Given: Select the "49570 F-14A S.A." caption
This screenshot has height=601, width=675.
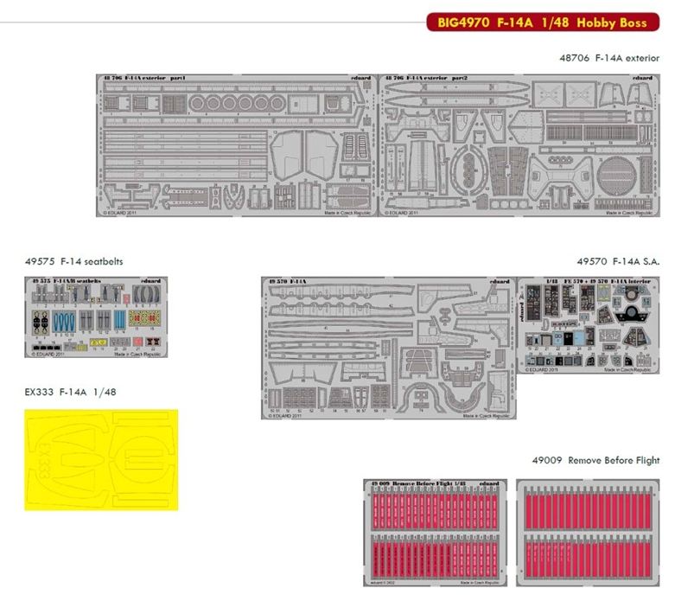Looking at the screenshot, I should (x=617, y=261).
